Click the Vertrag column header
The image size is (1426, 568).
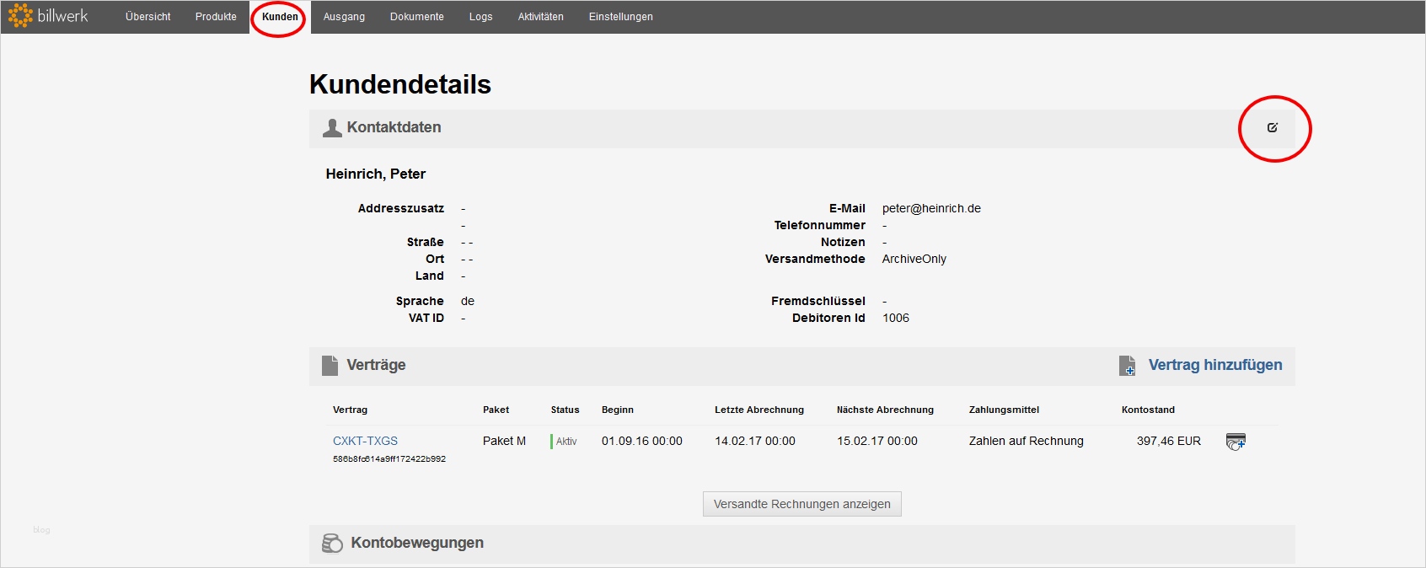(x=350, y=410)
